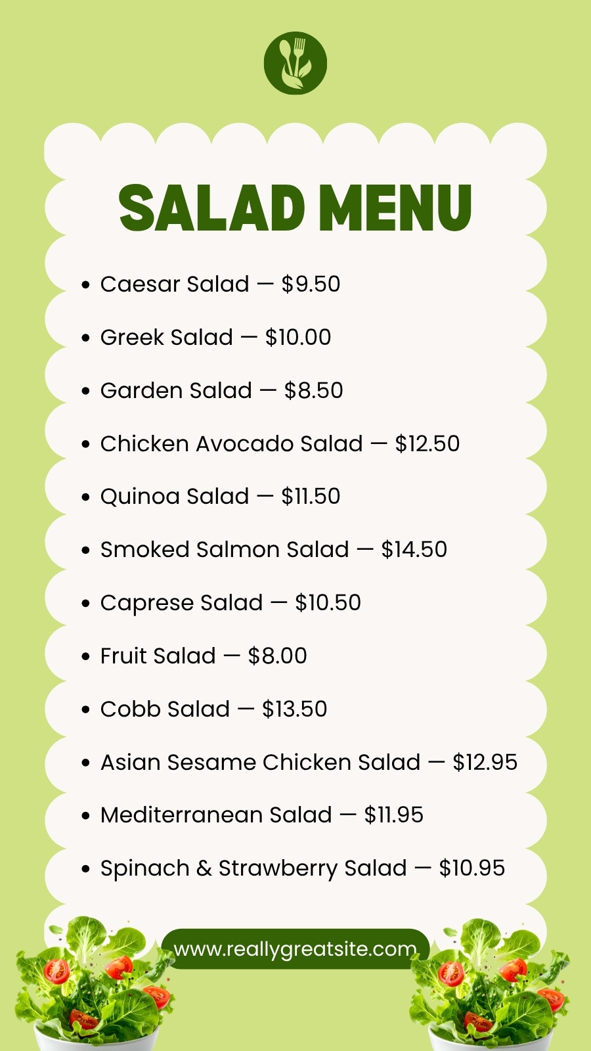This screenshot has height=1051, width=591.
Task: Select Chicken Avocado Salad item
Action: [x=280, y=444]
